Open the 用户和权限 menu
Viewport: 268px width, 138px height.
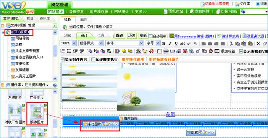[99, 11]
